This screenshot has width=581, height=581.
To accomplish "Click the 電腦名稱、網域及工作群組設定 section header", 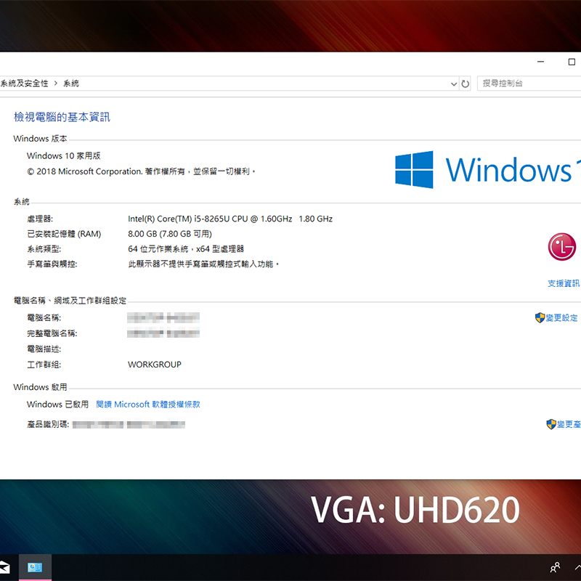I will click(70, 301).
